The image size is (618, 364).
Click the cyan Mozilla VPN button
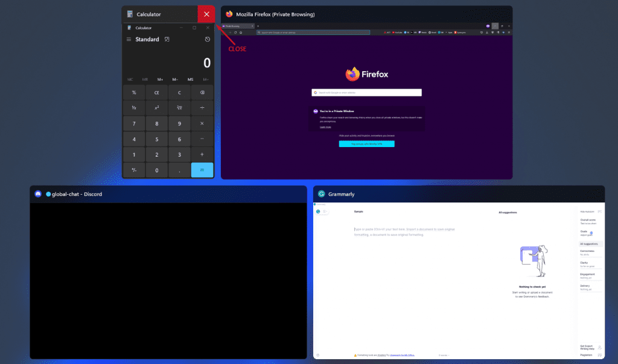[366, 144]
